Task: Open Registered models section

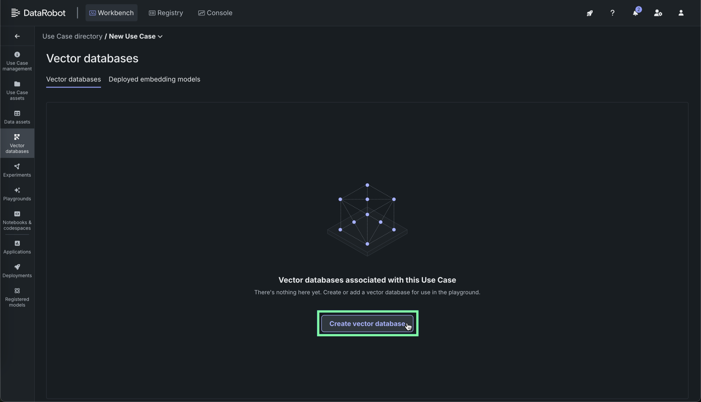Action: coord(17,297)
